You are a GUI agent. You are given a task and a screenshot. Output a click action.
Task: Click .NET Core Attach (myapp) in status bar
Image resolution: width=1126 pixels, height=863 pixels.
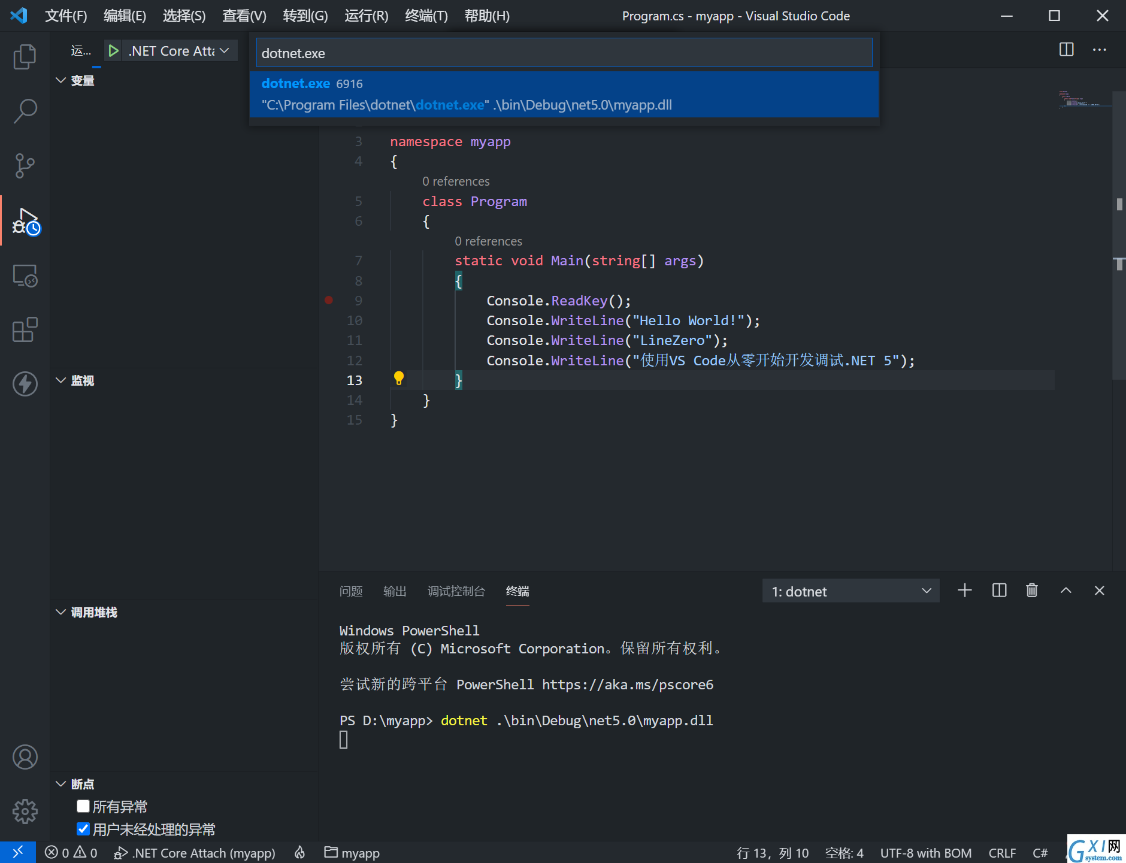coord(195,852)
